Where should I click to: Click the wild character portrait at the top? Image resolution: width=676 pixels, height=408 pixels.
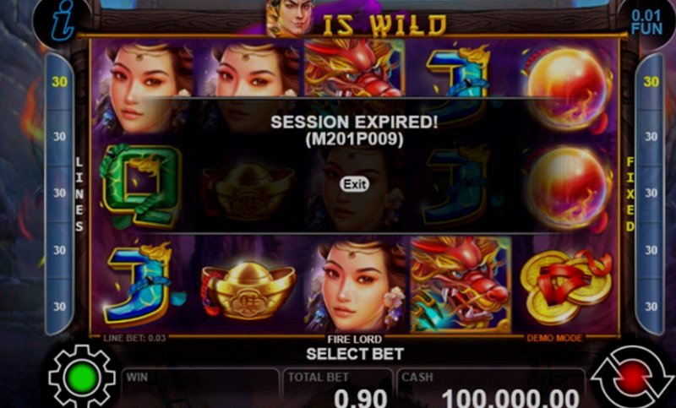click(289, 17)
